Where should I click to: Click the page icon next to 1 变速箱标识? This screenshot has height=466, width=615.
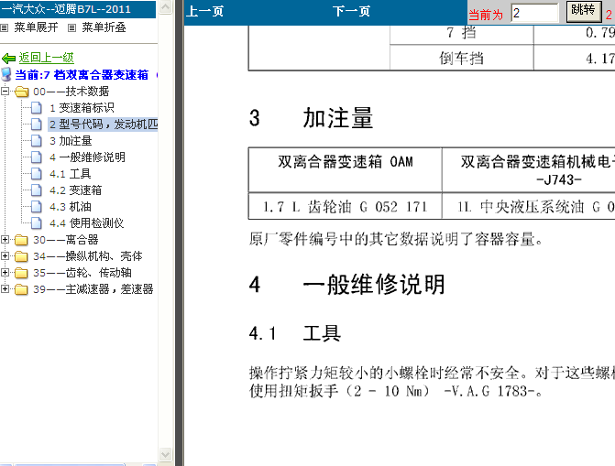[x=36, y=108]
